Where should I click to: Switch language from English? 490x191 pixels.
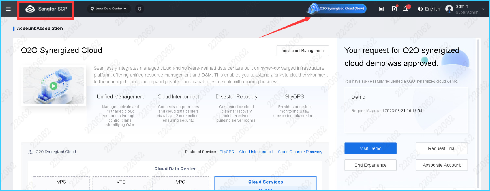coord(432,9)
